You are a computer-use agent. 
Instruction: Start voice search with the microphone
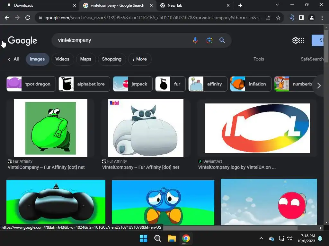(x=195, y=40)
